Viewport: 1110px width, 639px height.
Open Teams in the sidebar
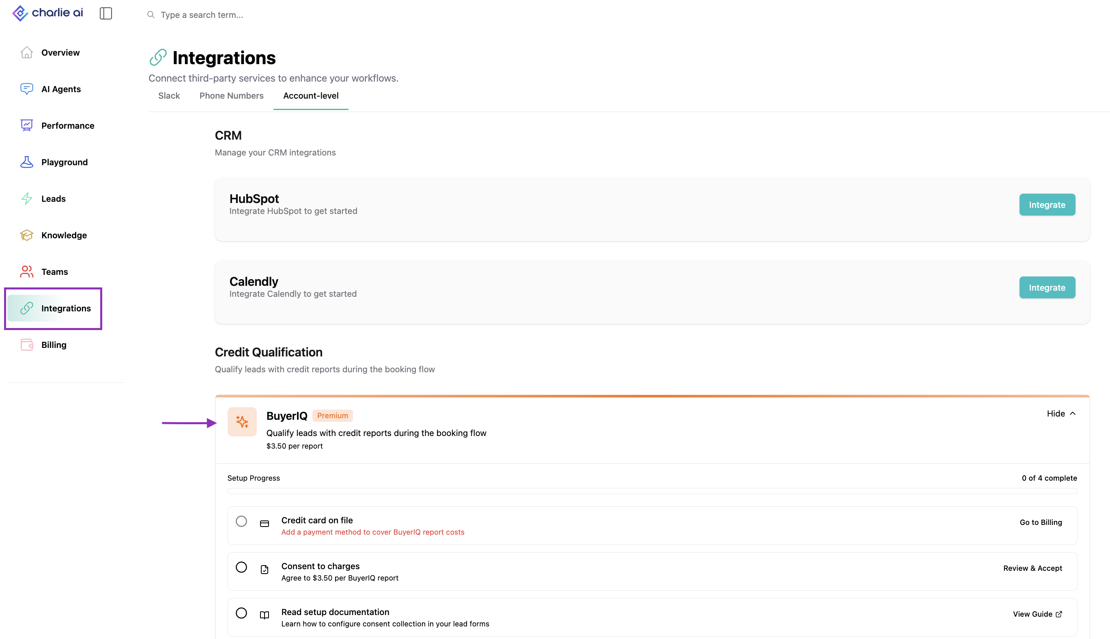click(54, 272)
